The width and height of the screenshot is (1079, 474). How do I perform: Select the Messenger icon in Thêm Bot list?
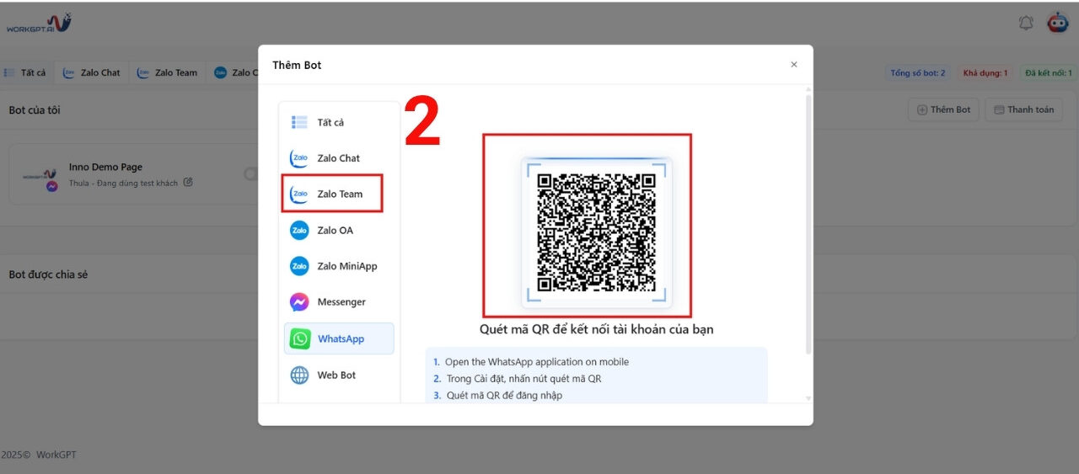click(x=299, y=302)
